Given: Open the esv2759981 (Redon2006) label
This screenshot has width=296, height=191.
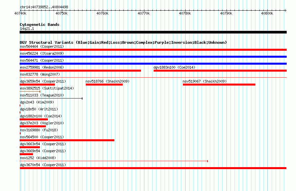Looking at the screenshot, I should click(x=42, y=67).
